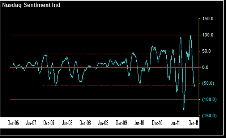This screenshot has height=138, width=226.
Task: Click the Dec-09 x-axis label
Action: [121, 123]
